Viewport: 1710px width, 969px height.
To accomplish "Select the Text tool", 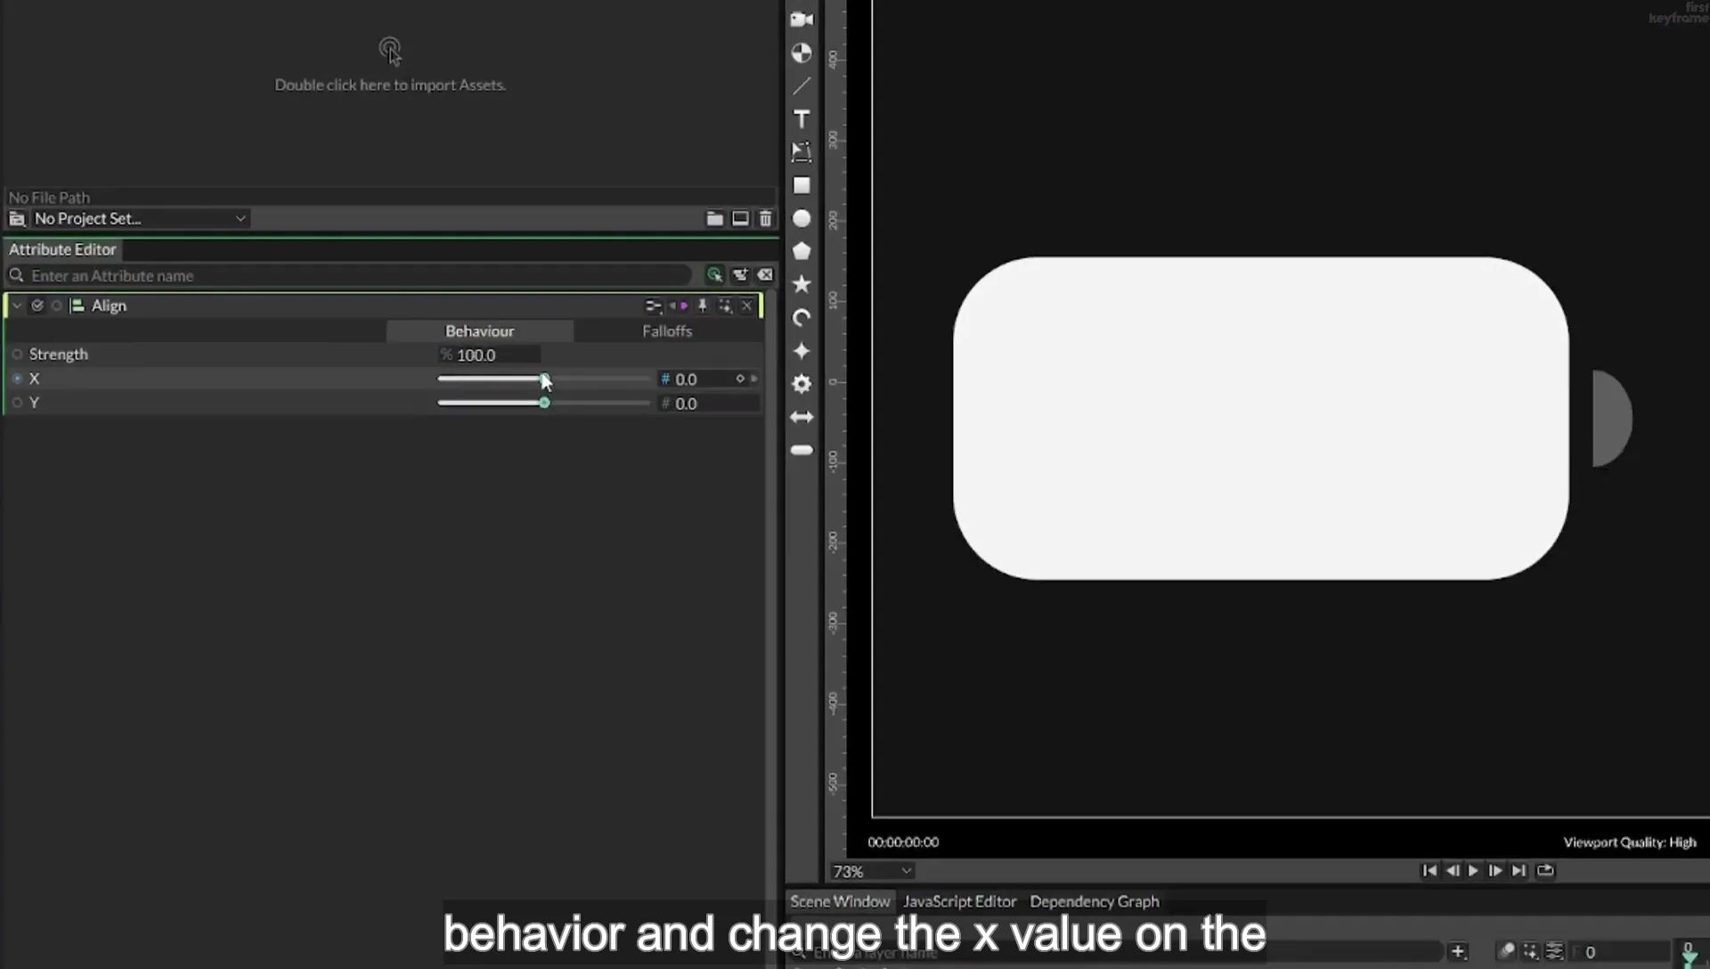I will point(802,119).
